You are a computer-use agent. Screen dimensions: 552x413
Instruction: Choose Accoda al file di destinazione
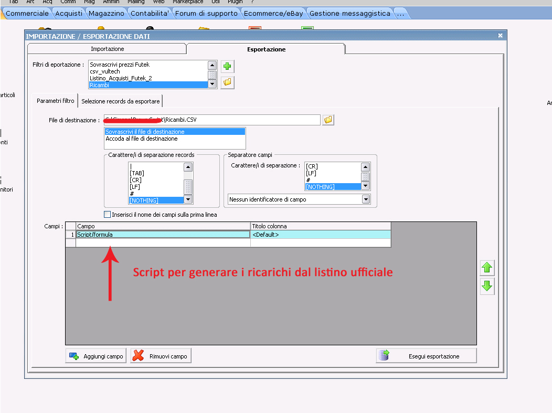coord(175,139)
